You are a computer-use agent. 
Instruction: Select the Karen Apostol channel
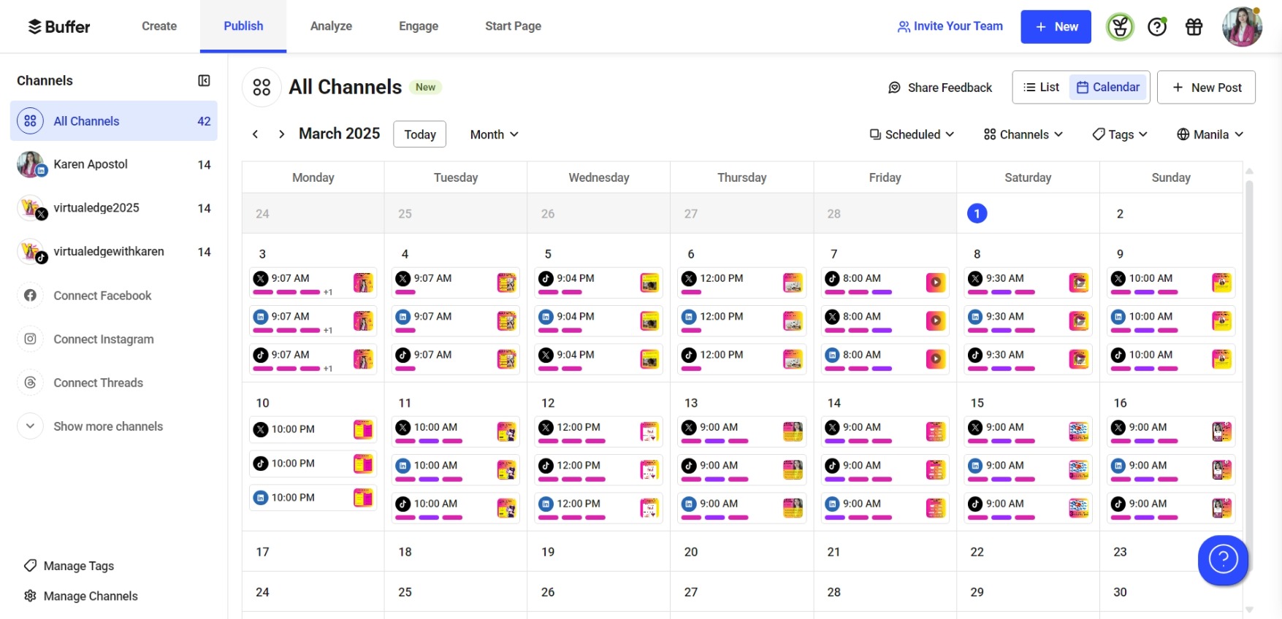pos(91,164)
